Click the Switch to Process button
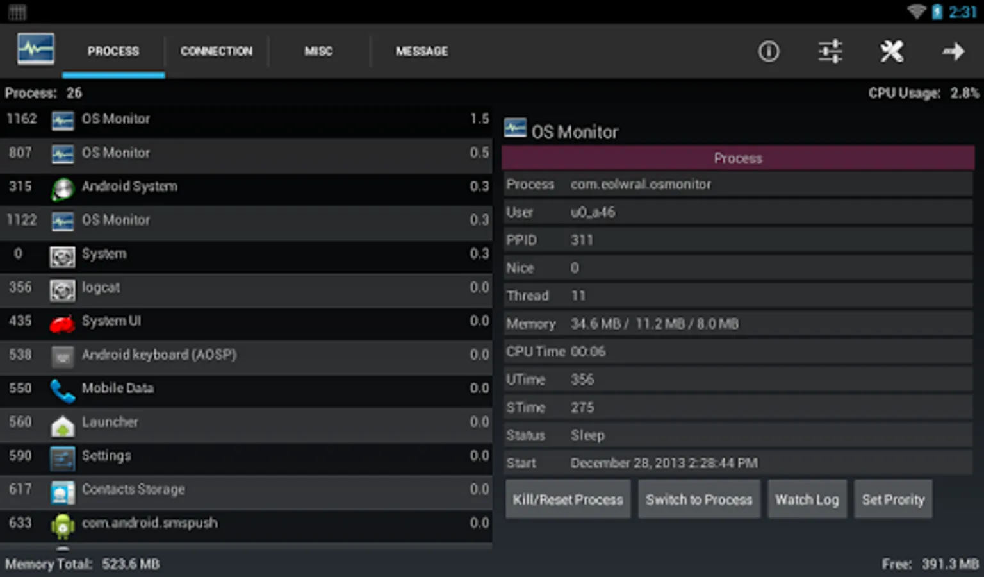This screenshot has width=984, height=577. pyautogui.click(x=699, y=499)
